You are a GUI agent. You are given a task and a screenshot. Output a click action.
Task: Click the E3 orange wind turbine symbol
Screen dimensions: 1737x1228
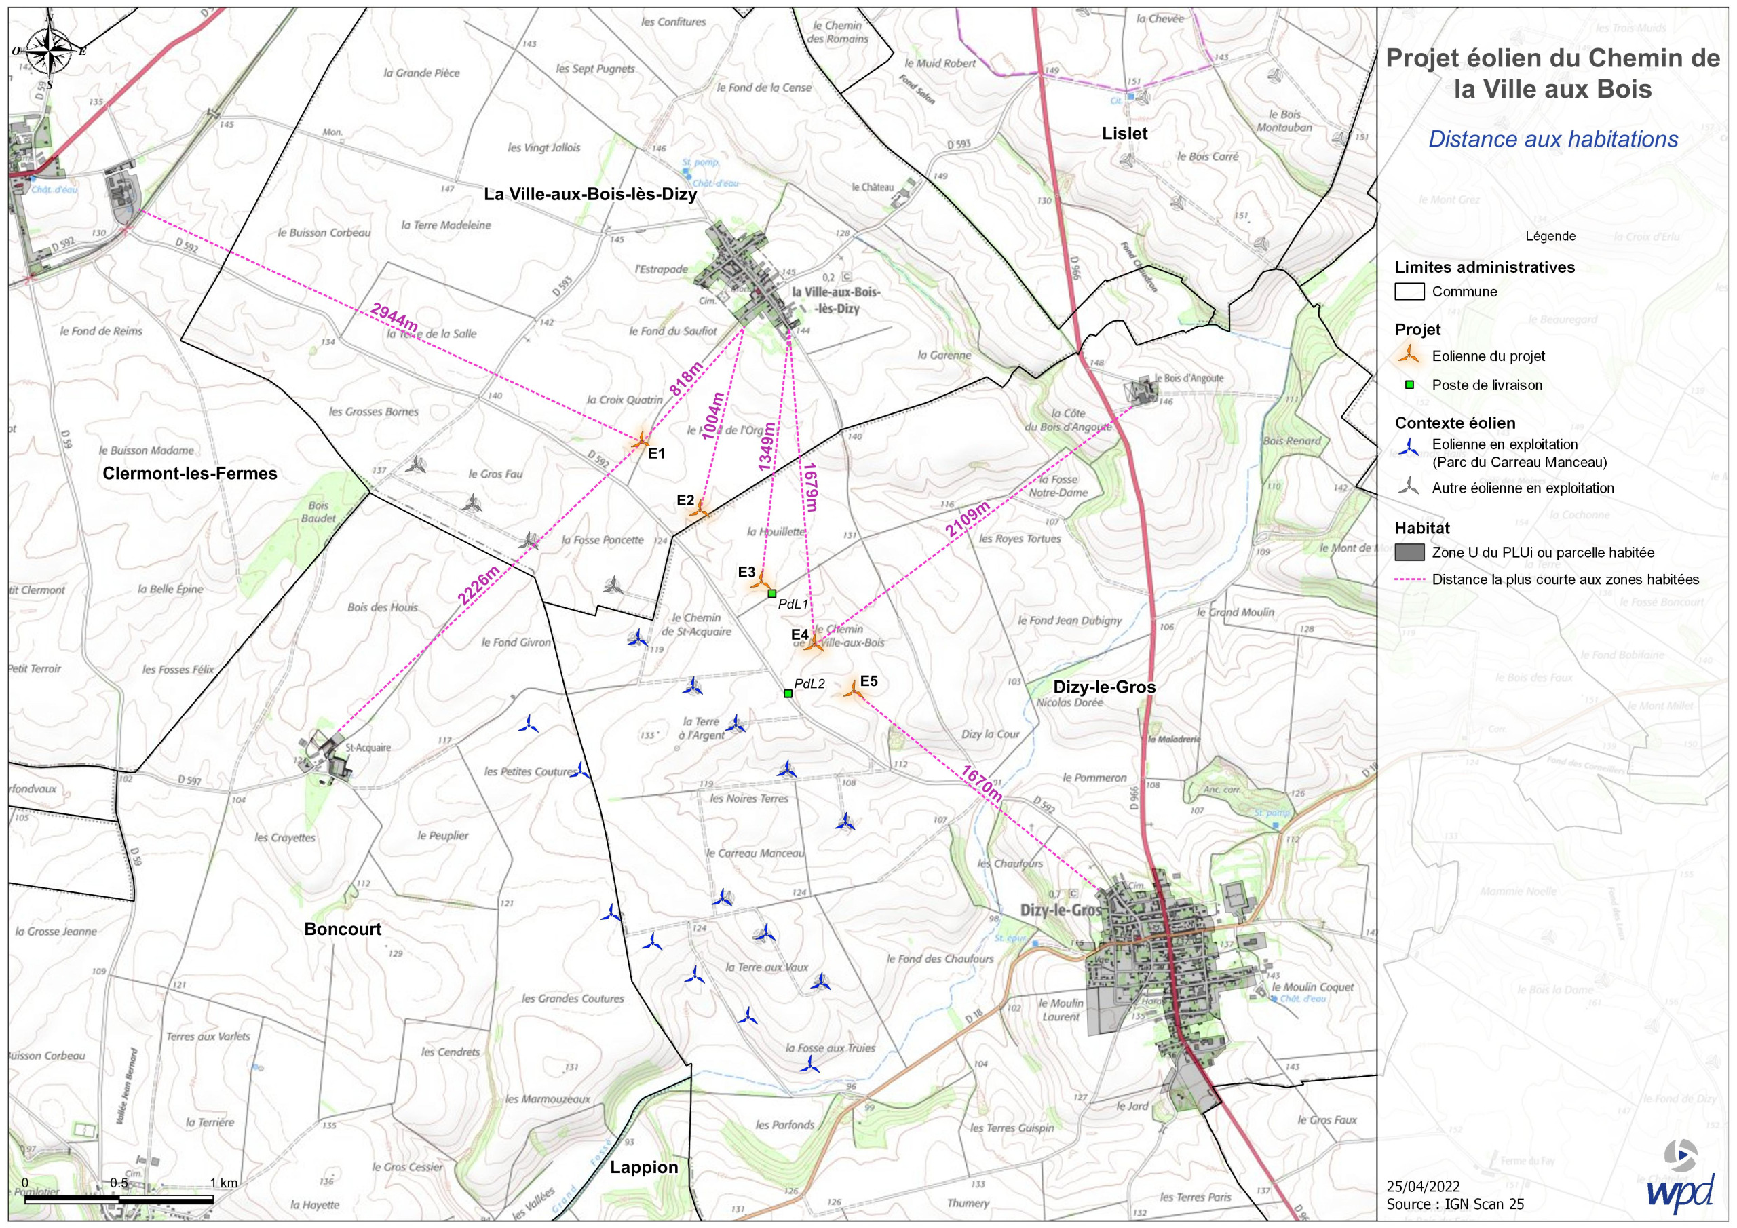pyautogui.click(x=761, y=582)
